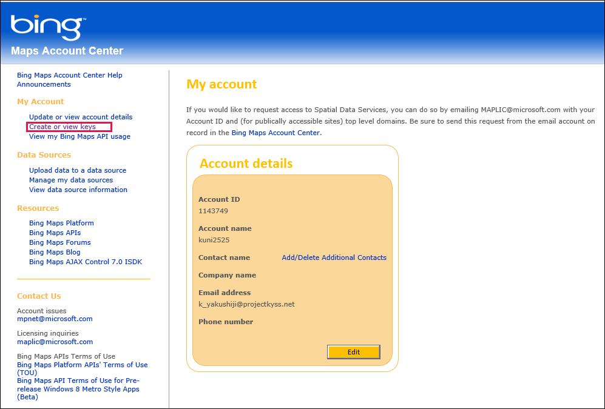Viewport: 605px width, 409px height.
Task: Click the Phone number field label
Action: (226, 322)
